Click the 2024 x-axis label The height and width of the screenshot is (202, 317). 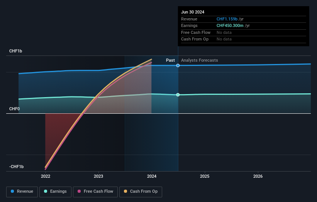click(x=152, y=177)
